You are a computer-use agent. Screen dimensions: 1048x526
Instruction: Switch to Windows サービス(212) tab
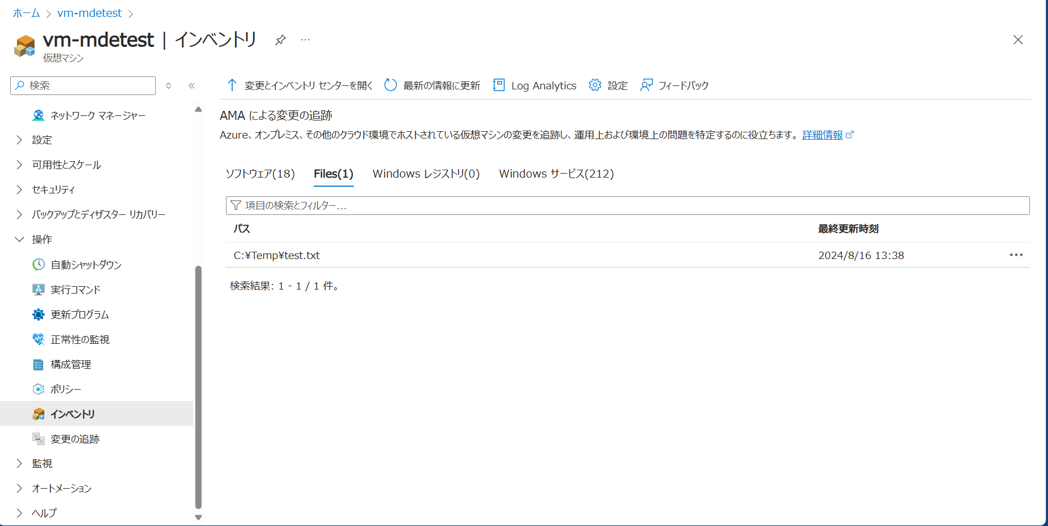coord(556,174)
